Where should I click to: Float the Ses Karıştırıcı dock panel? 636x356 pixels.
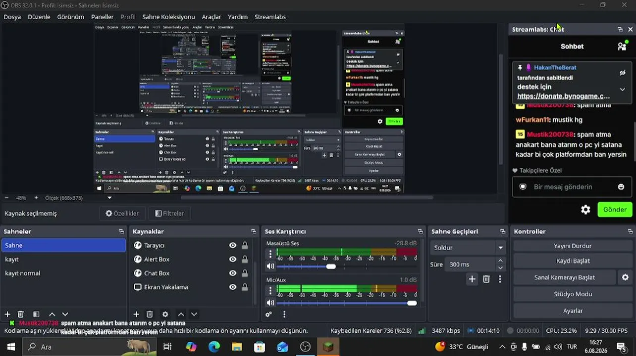pos(421,231)
